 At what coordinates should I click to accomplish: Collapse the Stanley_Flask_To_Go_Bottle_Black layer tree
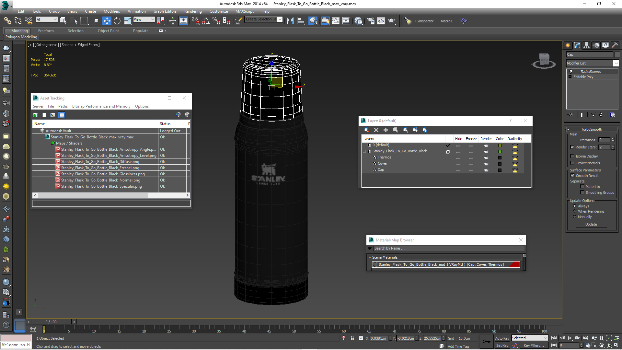coord(364,151)
